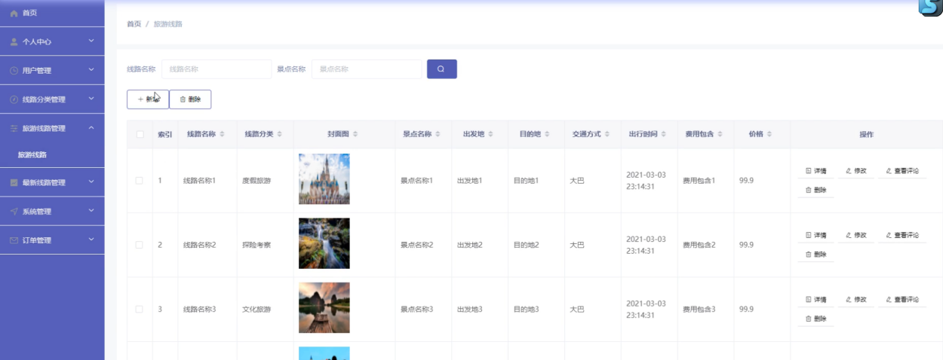This screenshot has height=360, width=943.
Task: Click the magnifier search button
Action: point(442,69)
